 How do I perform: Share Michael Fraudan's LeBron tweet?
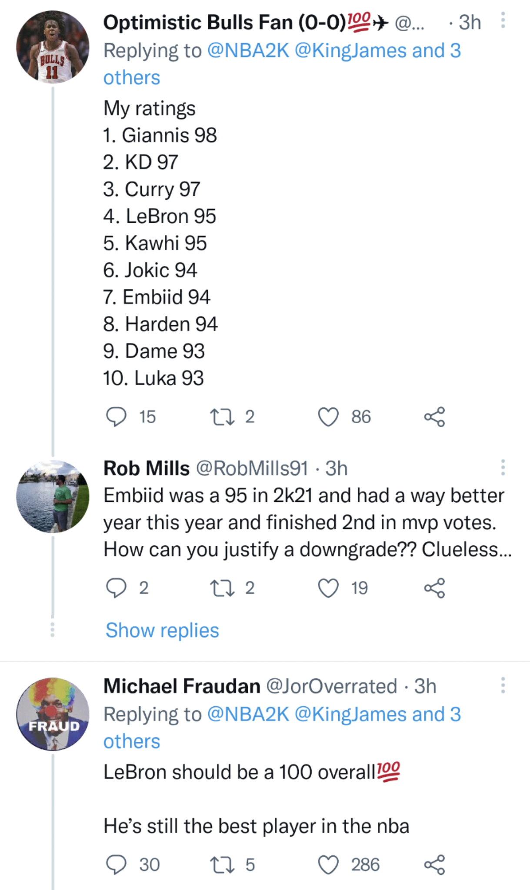434,864
